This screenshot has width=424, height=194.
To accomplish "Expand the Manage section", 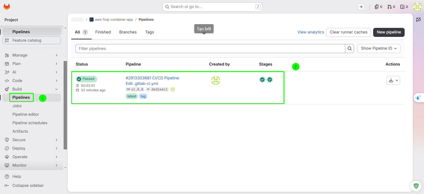I will 32,55.
